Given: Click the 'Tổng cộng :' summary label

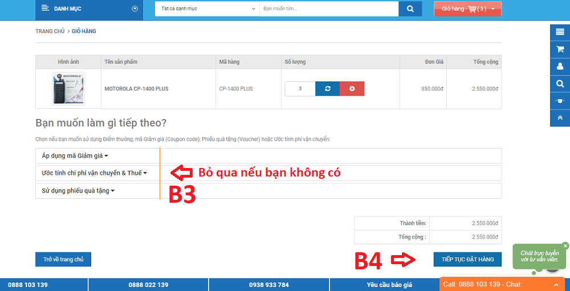Looking at the screenshot, I should click(412, 237).
